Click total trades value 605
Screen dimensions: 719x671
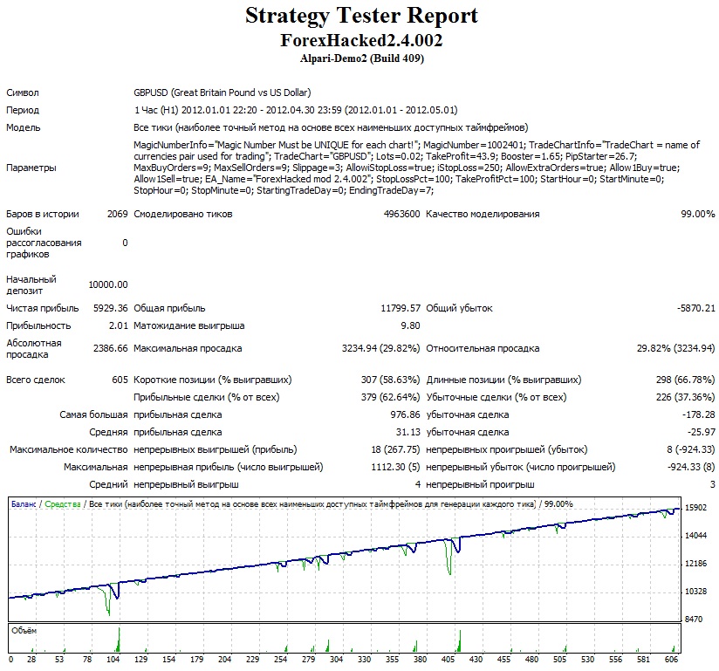coord(120,380)
